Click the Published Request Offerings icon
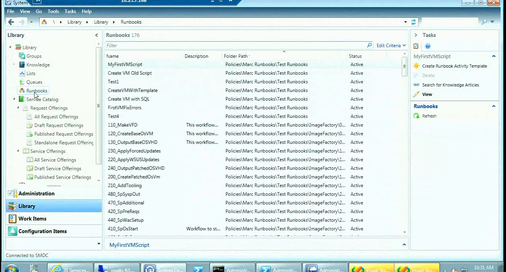The height and width of the screenshot is (272, 506). coord(30,134)
